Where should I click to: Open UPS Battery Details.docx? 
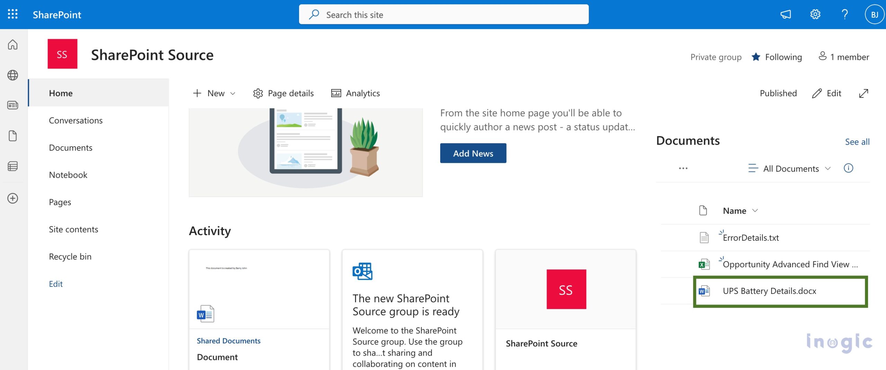(x=769, y=291)
